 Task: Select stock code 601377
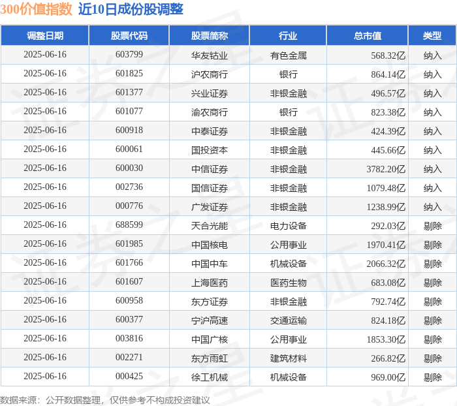(x=129, y=93)
